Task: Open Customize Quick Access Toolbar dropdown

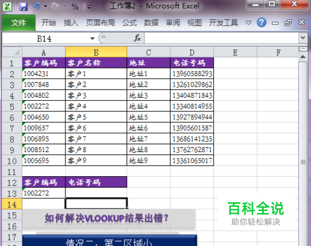Action: pos(89,7)
